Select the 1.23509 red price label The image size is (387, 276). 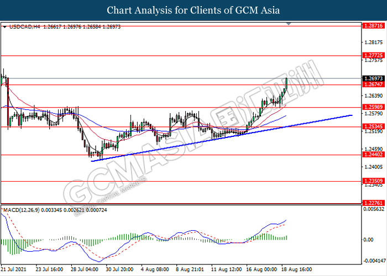click(369, 181)
